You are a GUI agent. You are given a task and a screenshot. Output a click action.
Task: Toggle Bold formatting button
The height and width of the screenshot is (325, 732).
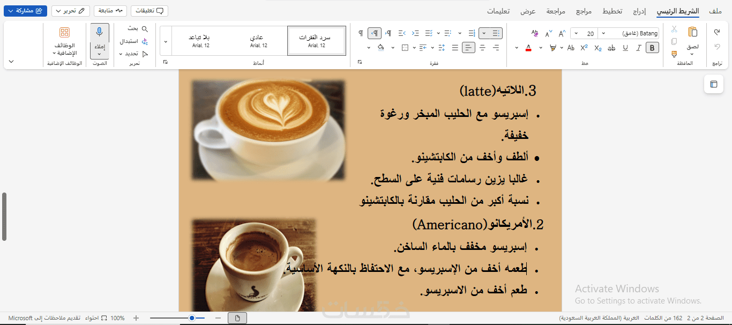(x=652, y=48)
